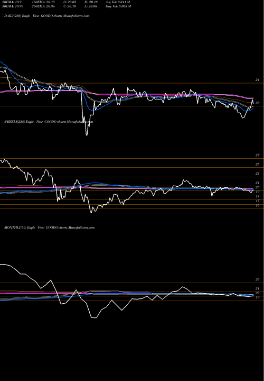This screenshot has width=264, height=381.
Task: Click the 23 price label on weekly chart
Action: pyautogui.click(x=258, y=174)
